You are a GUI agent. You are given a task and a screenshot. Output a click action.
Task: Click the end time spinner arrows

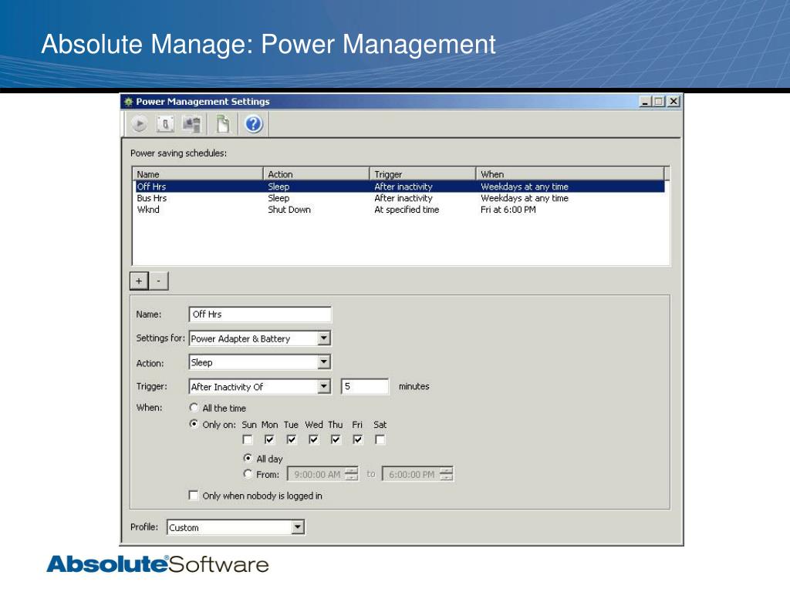[447, 474]
